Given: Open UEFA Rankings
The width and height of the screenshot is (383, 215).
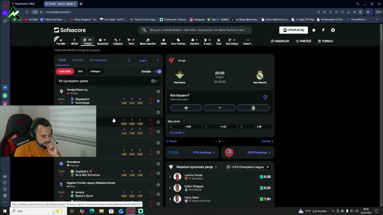Looking at the screenshot, I should tap(248, 153).
